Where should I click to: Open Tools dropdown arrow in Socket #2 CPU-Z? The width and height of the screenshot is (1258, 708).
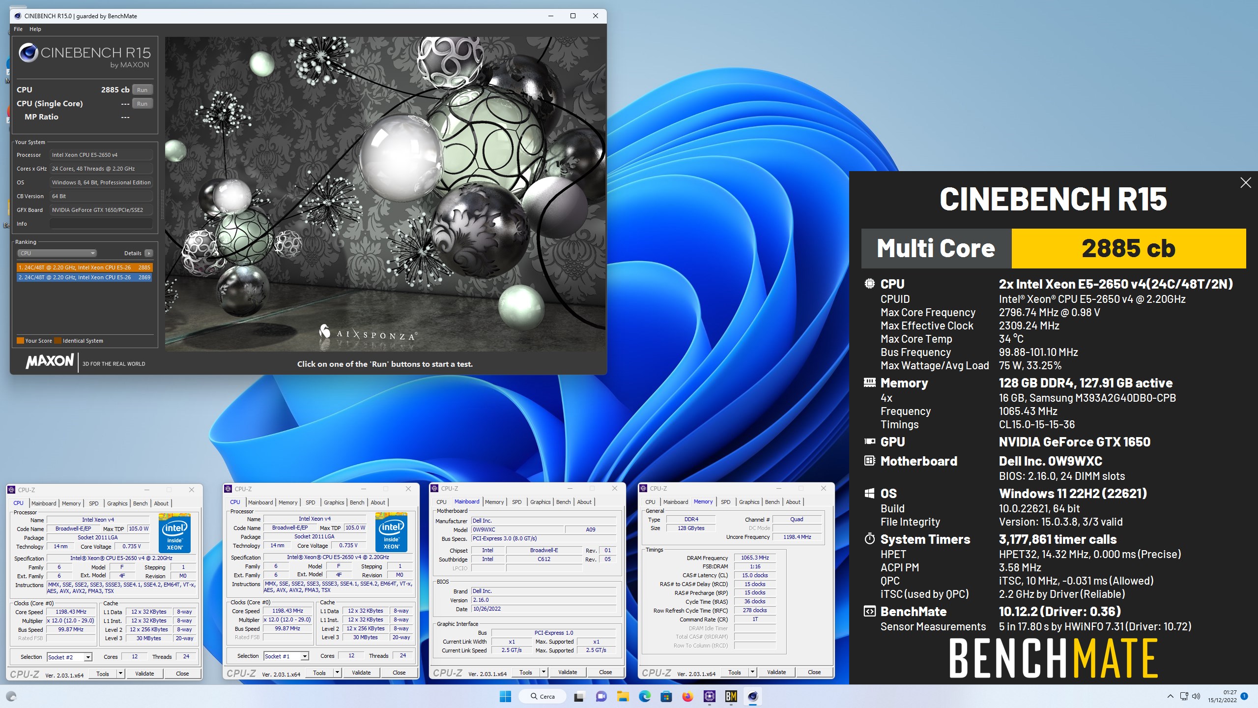pyautogui.click(x=120, y=674)
